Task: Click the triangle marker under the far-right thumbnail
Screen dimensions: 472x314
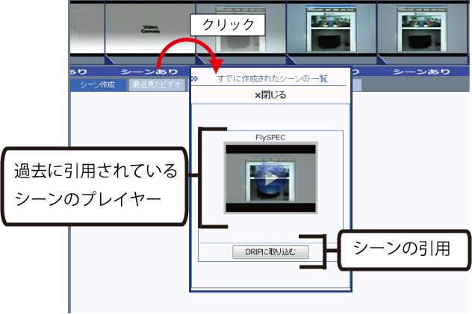Action: point(382,60)
